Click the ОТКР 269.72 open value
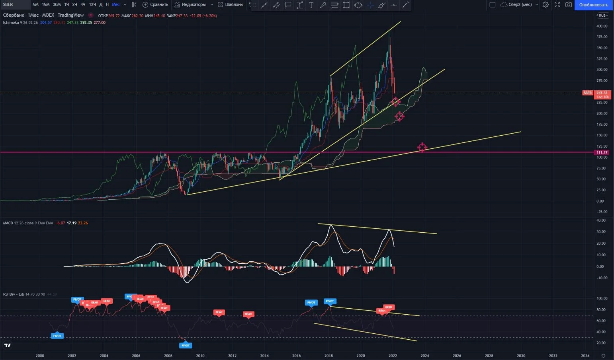The height and width of the screenshot is (360, 614). coord(109,16)
